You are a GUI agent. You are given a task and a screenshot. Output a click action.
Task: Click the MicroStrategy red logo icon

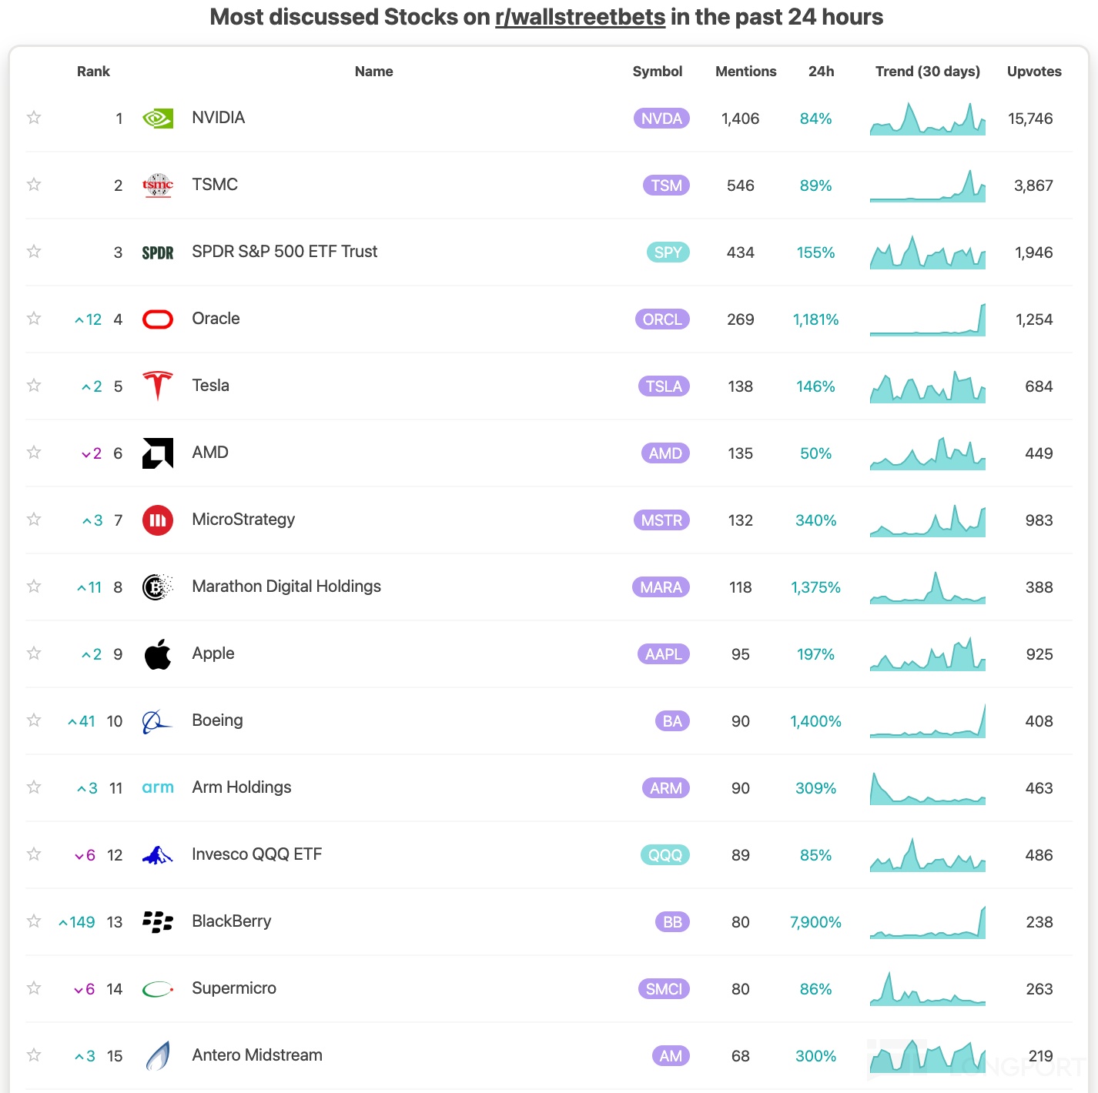click(158, 520)
